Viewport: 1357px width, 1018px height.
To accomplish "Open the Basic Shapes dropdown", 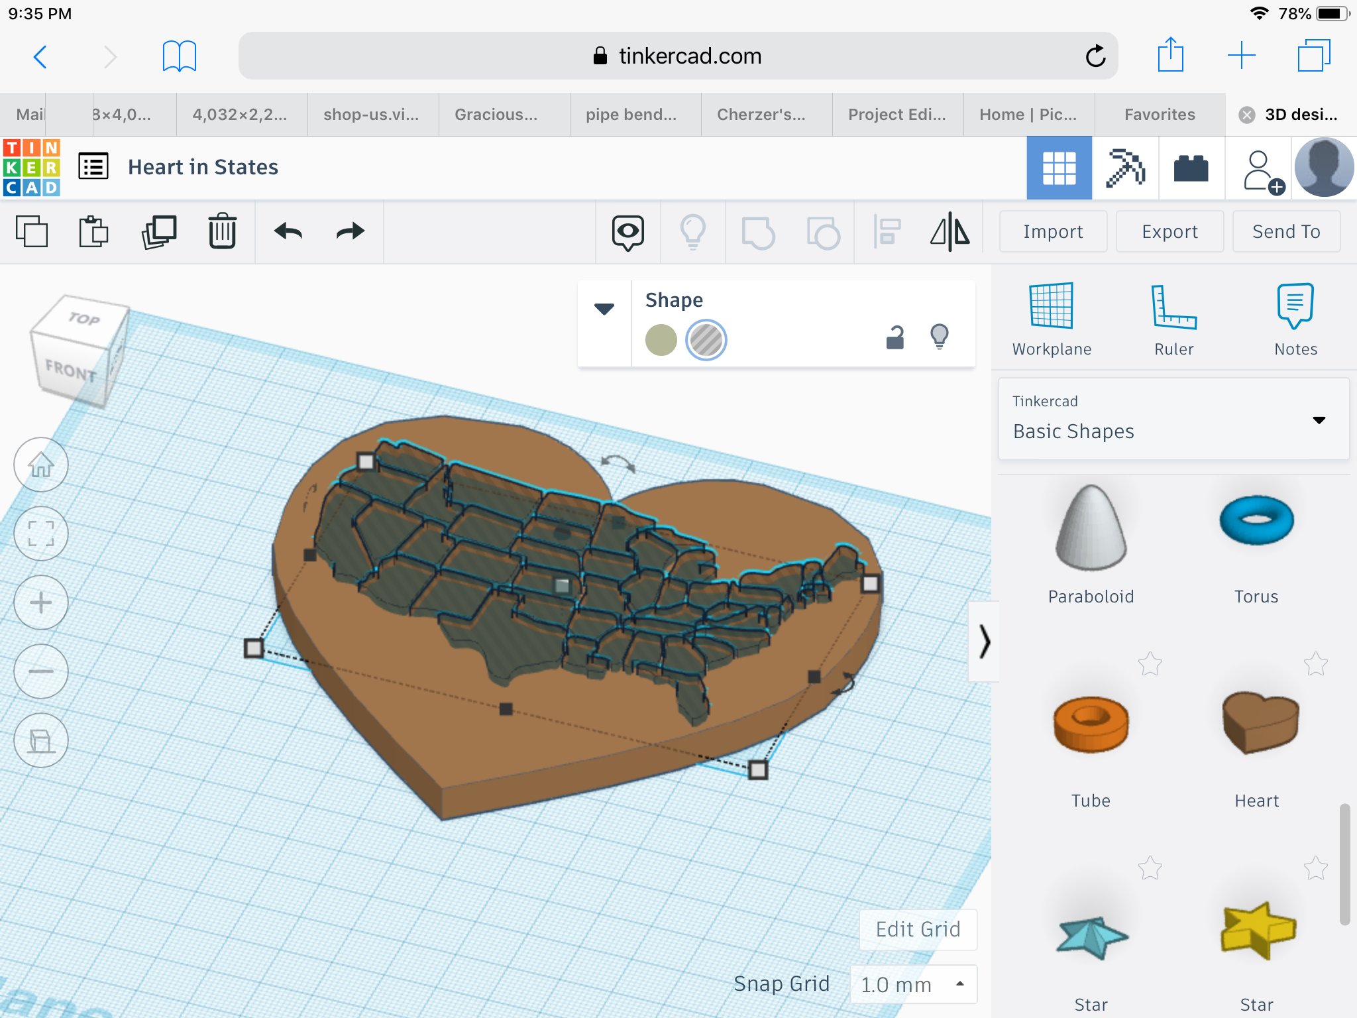I will [x=1173, y=419].
